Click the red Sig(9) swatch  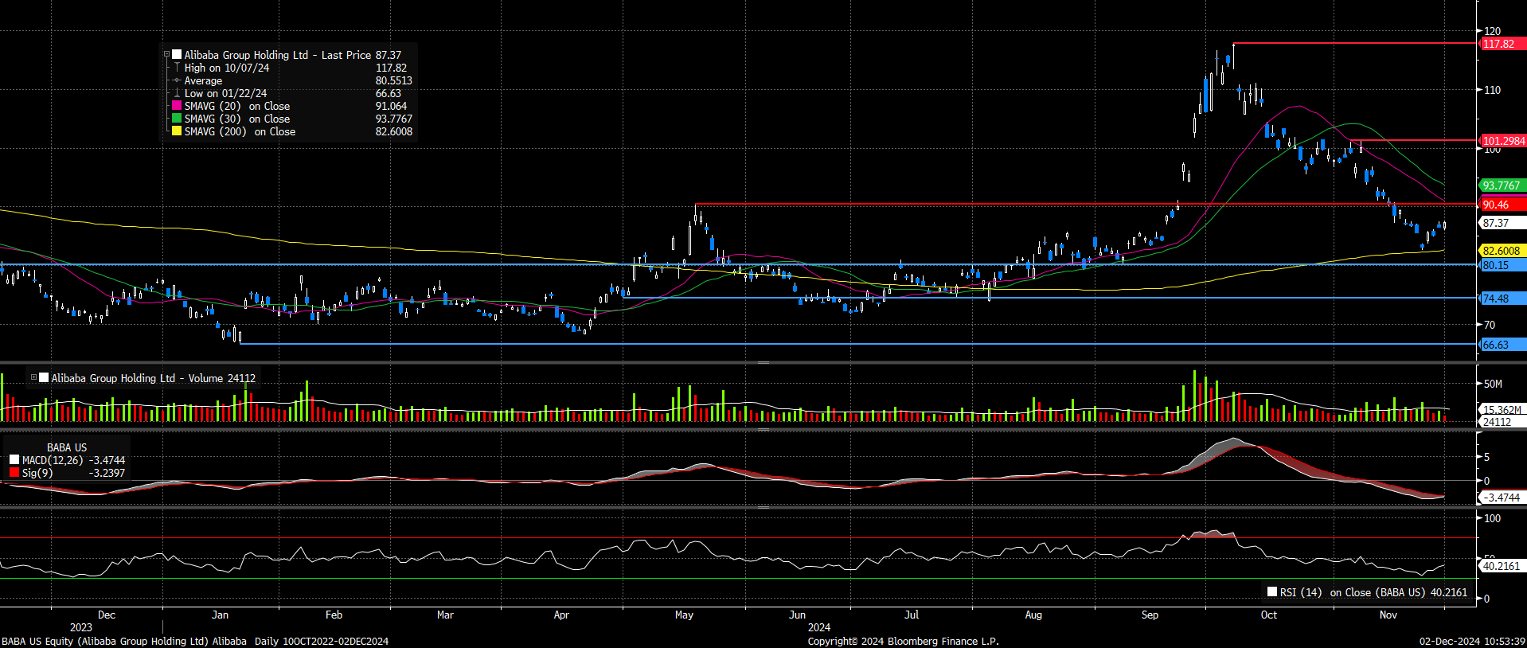(x=14, y=473)
